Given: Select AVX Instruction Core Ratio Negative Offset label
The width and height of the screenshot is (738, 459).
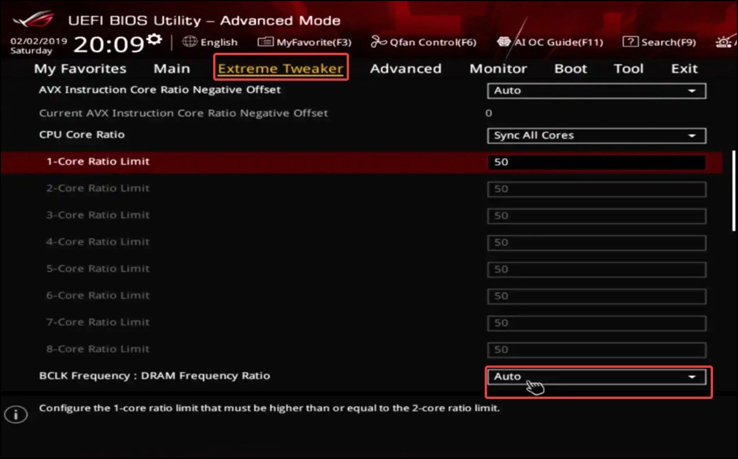Looking at the screenshot, I should (x=160, y=89).
